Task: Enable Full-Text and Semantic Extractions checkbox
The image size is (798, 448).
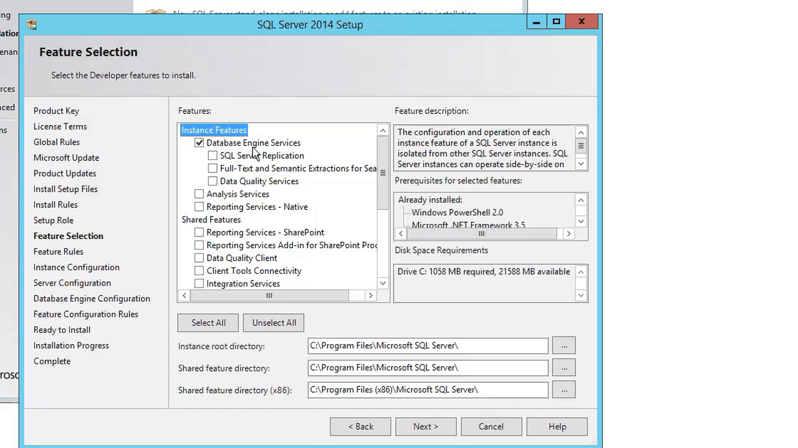Action: tap(213, 168)
